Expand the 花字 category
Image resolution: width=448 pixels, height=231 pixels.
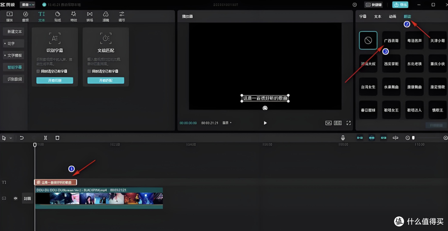13,44
